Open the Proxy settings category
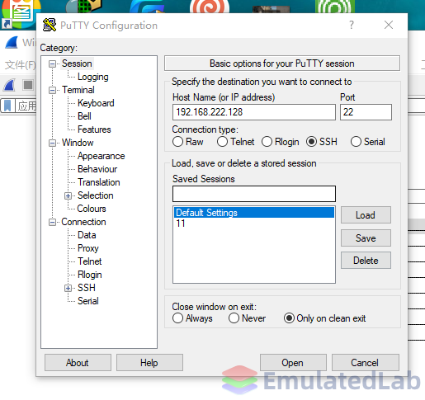 [x=88, y=248]
